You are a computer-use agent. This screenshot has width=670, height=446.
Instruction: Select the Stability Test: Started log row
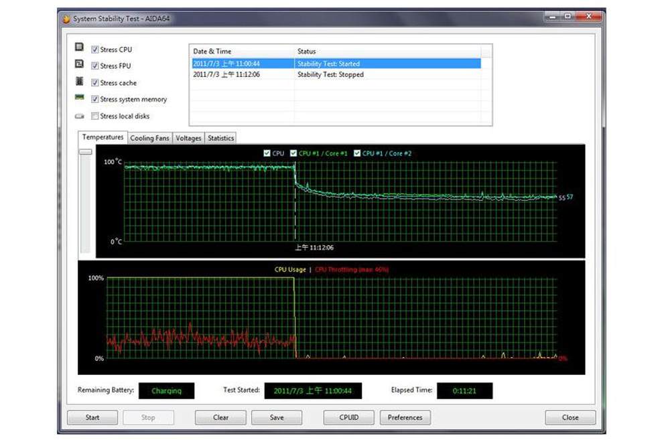336,64
